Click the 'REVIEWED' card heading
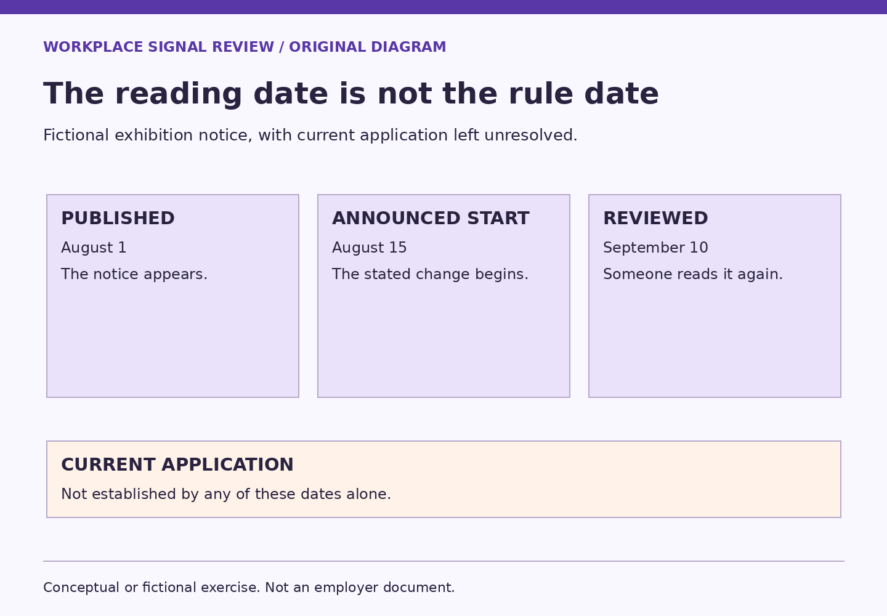The width and height of the screenshot is (887, 616). pyautogui.click(x=655, y=219)
